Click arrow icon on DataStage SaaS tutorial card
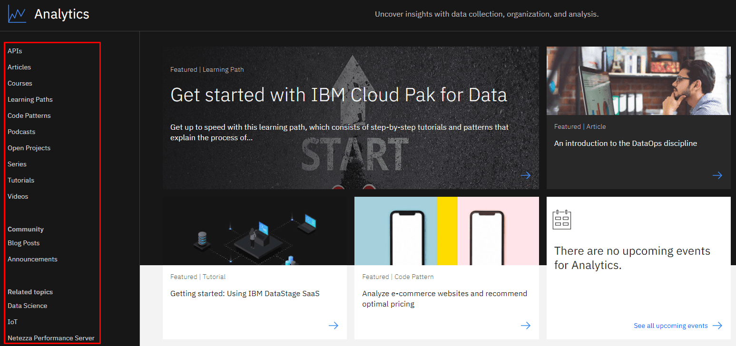 (x=334, y=326)
